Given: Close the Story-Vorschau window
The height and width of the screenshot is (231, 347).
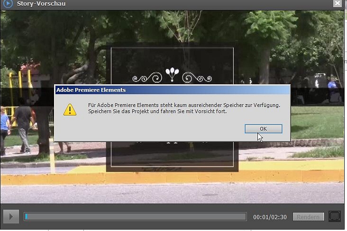Looking at the screenshot, I should [x=338, y=3].
